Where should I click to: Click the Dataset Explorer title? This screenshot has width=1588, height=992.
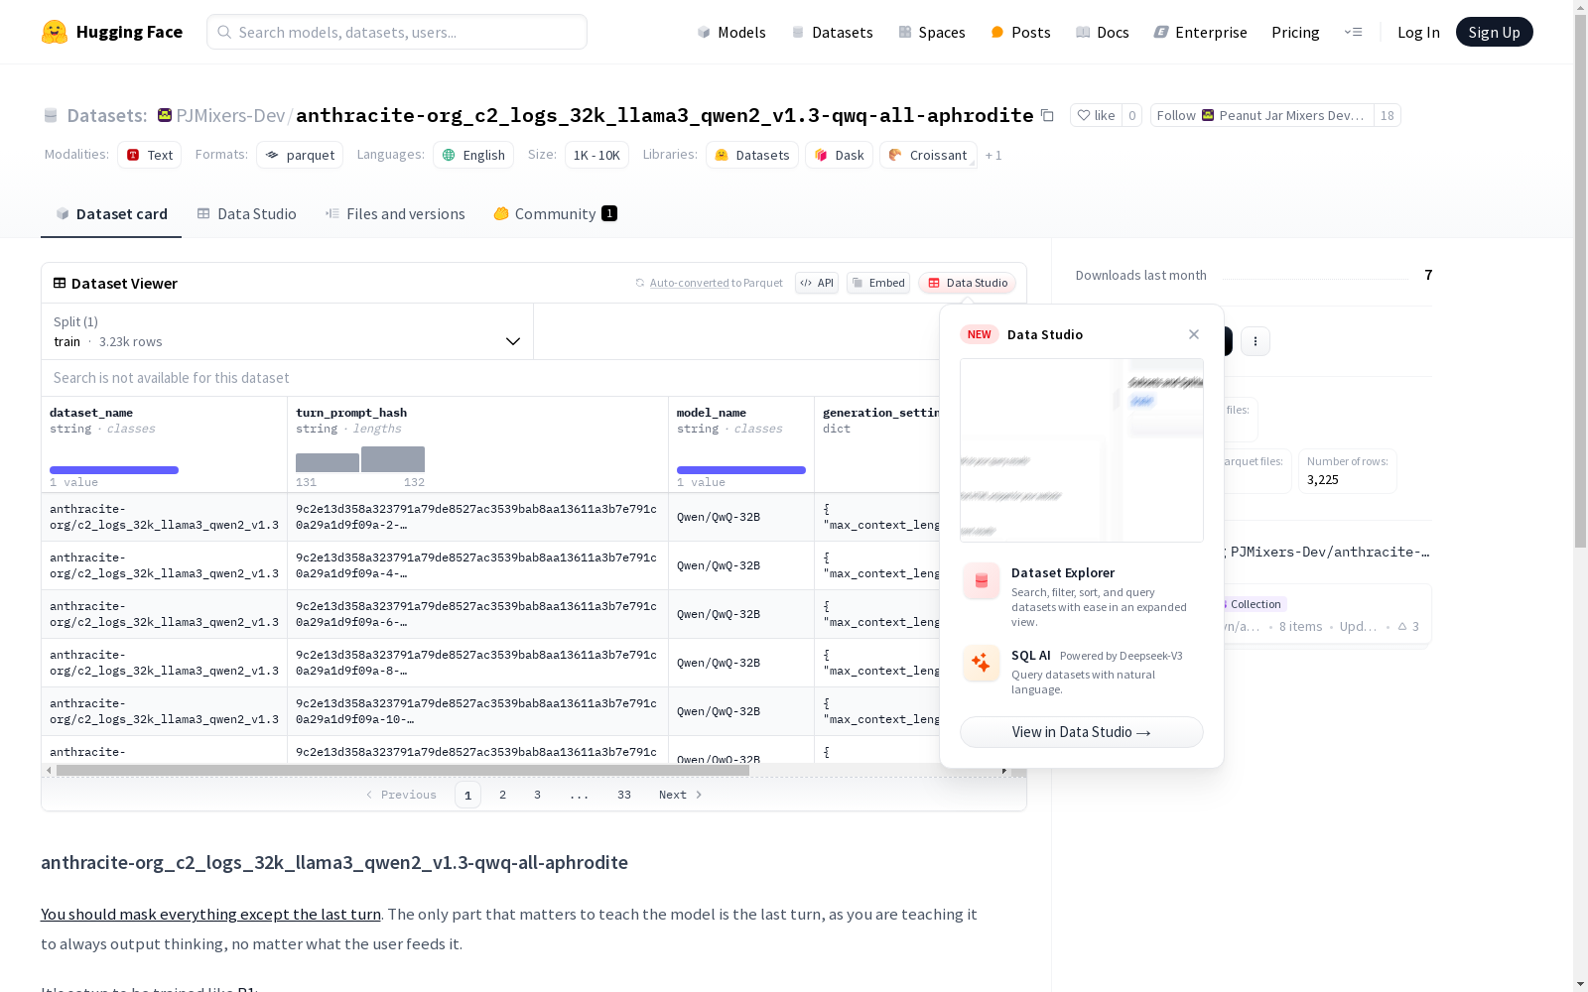pos(1063,572)
